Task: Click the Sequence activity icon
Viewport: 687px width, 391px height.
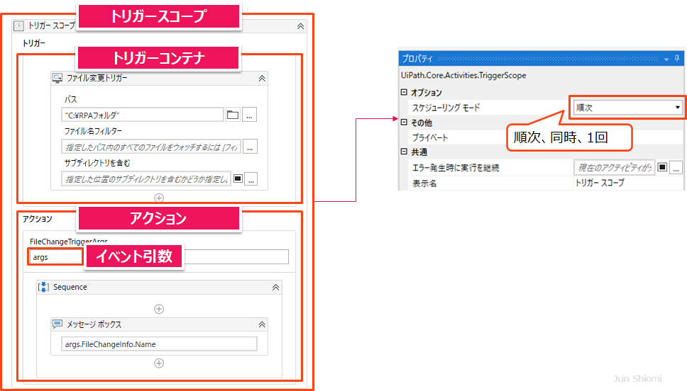Action: pyautogui.click(x=43, y=287)
